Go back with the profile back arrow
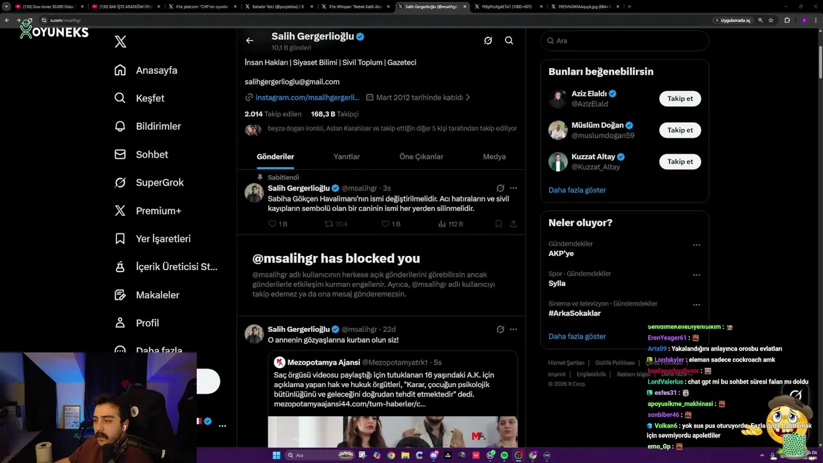 pyautogui.click(x=249, y=41)
